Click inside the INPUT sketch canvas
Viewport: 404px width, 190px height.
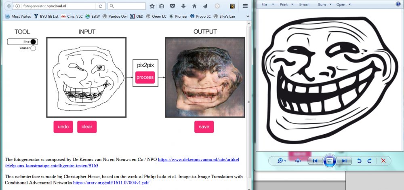pyautogui.click(x=86, y=77)
